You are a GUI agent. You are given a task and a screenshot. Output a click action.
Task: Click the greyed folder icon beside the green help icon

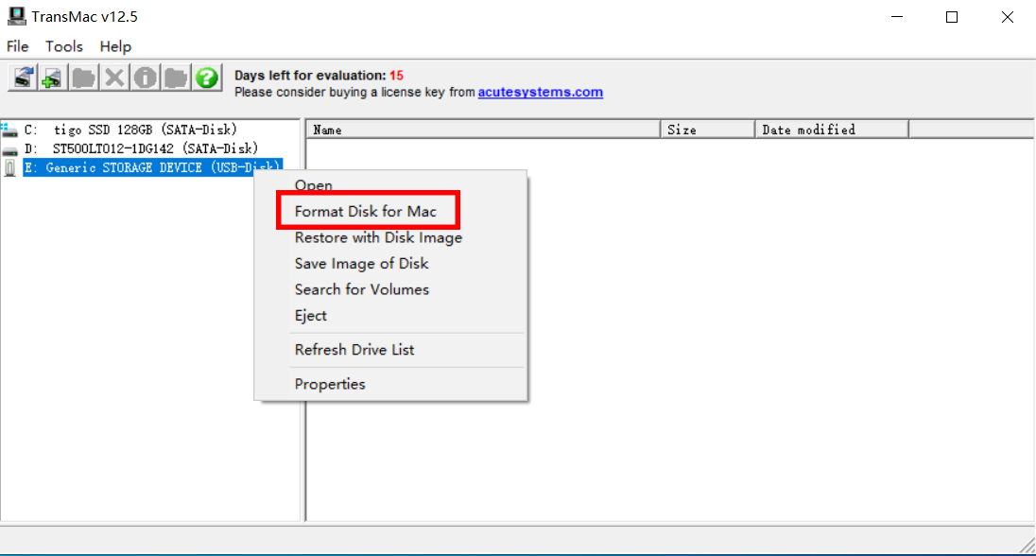pyautogui.click(x=176, y=78)
